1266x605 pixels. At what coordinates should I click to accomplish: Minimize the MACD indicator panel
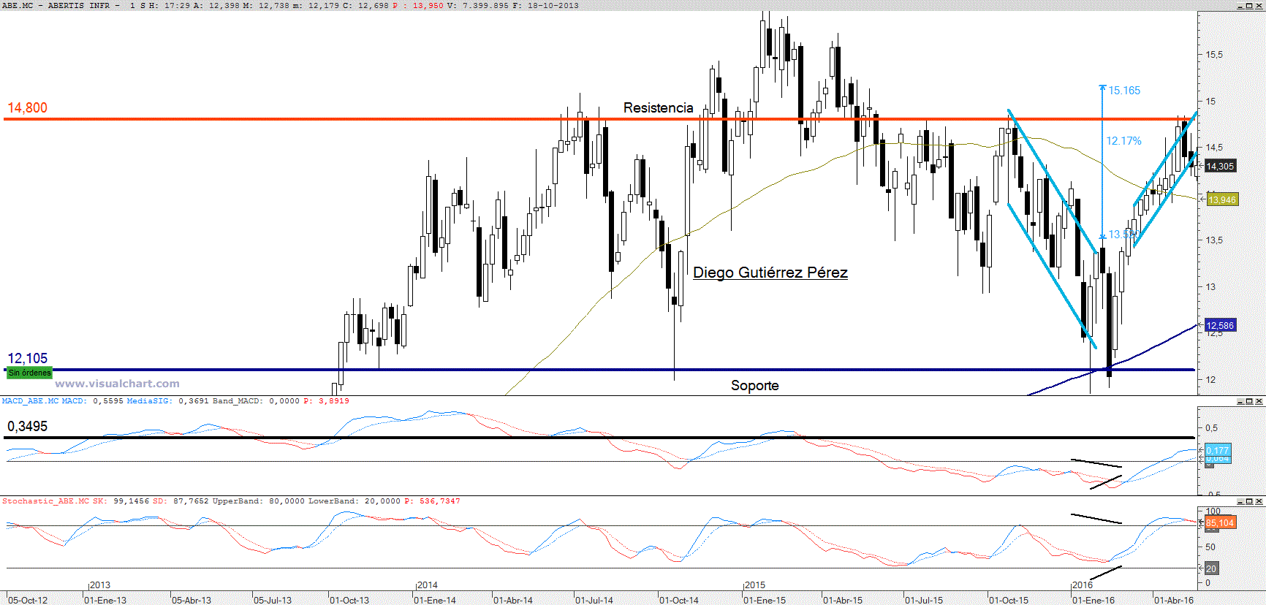[x=1240, y=401]
